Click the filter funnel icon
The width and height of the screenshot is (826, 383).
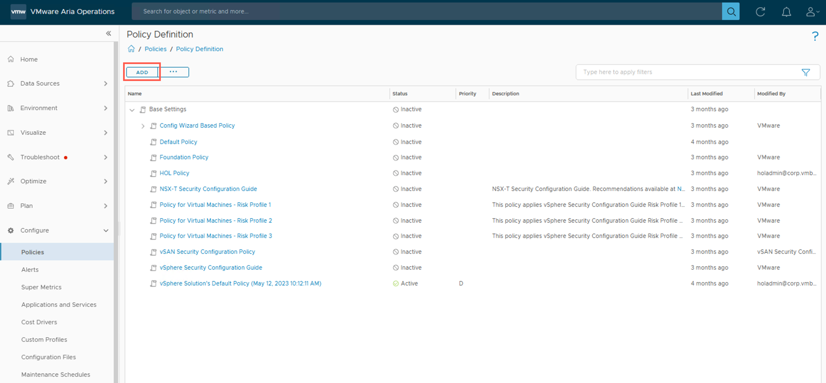pyautogui.click(x=805, y=72)
